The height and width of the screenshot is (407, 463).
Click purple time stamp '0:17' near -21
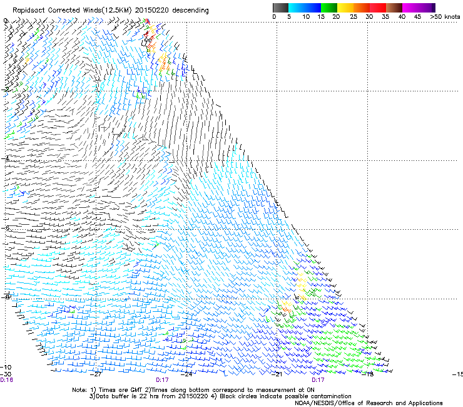(x=318, y=380)
